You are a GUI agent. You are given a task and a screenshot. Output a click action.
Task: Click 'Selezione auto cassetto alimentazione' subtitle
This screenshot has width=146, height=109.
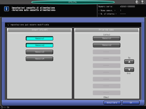click(34, 10)
